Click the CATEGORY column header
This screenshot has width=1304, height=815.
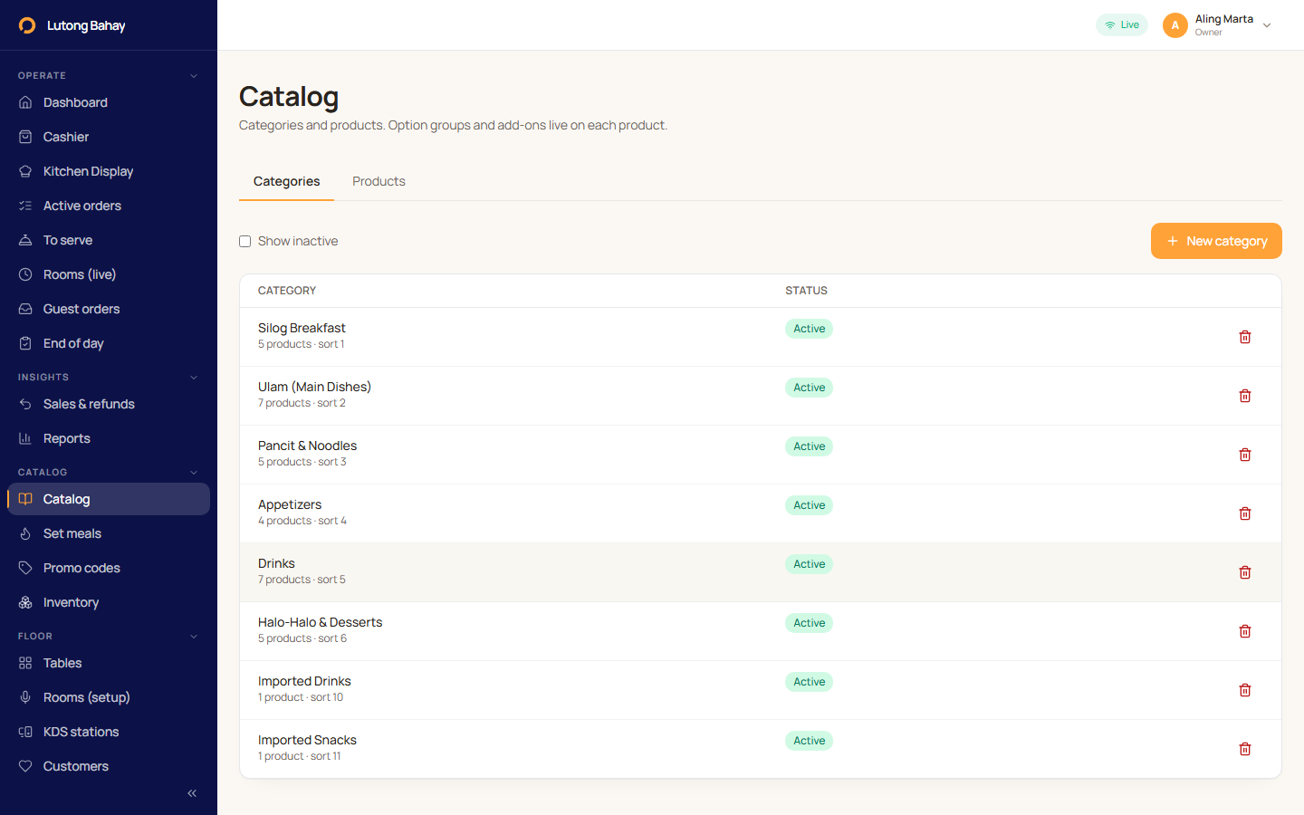click(x=287, y=291)
